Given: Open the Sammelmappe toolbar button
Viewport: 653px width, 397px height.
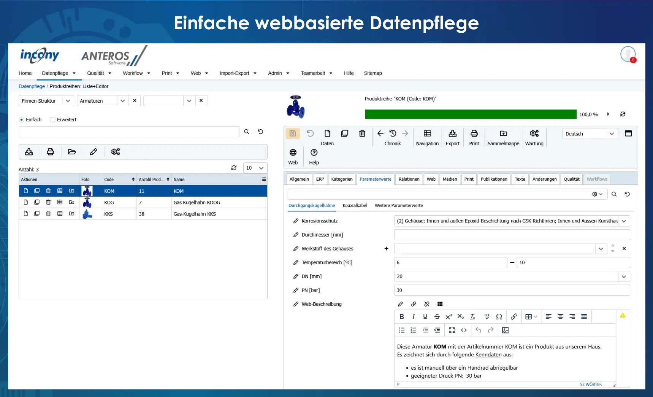Looking at the screenshot, I should 503,133.
